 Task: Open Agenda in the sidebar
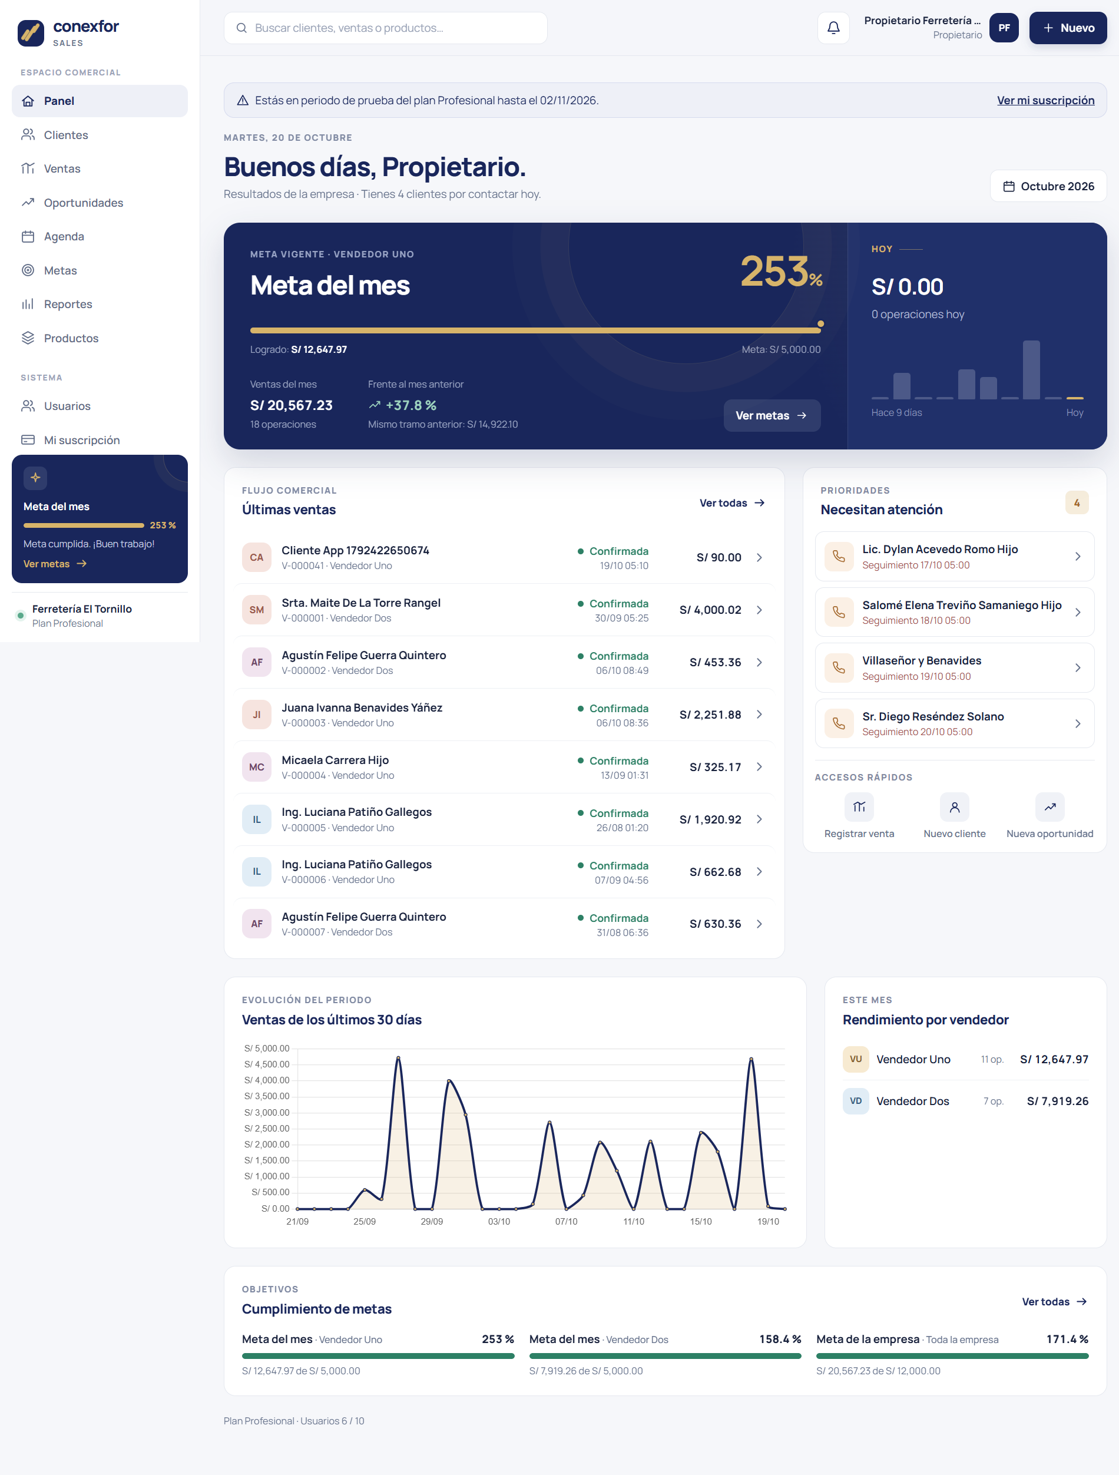100,236
